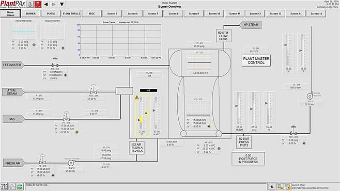Open B2 AIR FLOW A FI-210A indicator
The width and height of the screenshot is (340, 191).
(137, 148)
